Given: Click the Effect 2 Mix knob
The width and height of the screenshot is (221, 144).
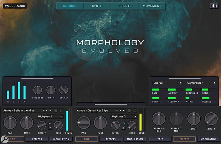Looking at the screenshot, I should coord(176,119).
